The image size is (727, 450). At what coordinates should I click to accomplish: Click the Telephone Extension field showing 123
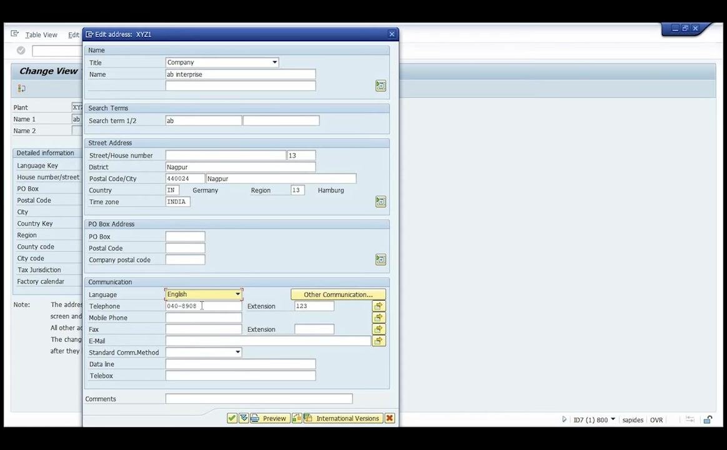coord(314,306)
